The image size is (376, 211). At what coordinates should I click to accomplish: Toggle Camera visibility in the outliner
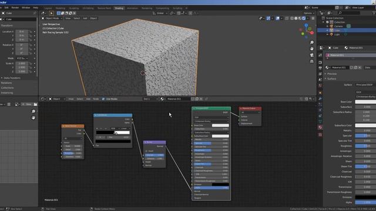click(348, 26)
